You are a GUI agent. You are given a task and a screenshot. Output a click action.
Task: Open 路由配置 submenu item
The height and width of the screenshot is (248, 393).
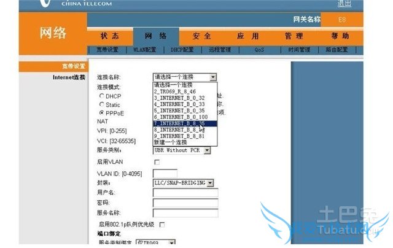[337, 50]
